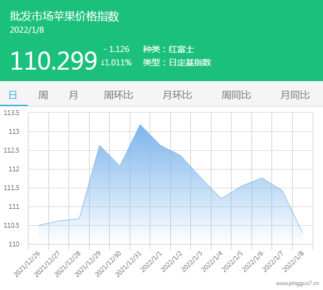323x290 pixels.
Task: Click the www.pingguo7.cn watermark link
Action: (298, 283)
